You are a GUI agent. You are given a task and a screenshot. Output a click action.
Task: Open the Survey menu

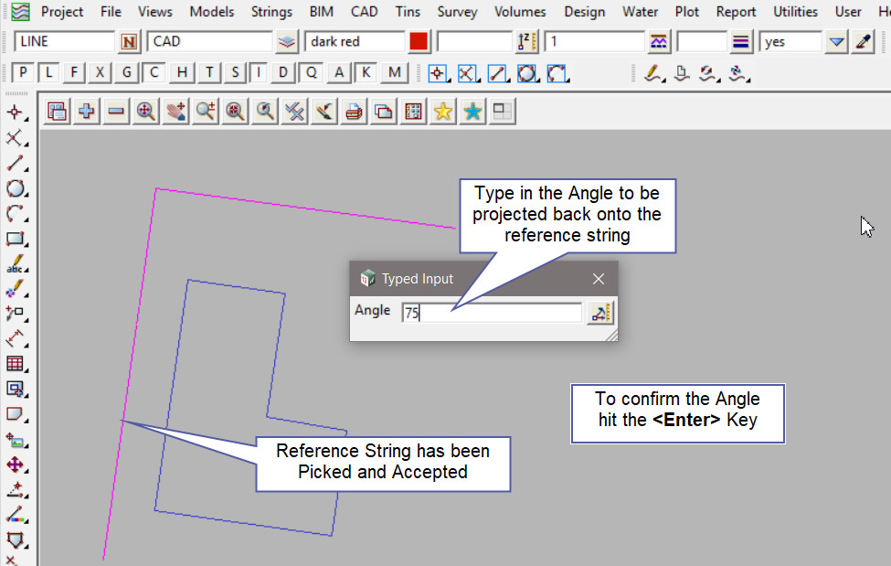click(457, 12)
